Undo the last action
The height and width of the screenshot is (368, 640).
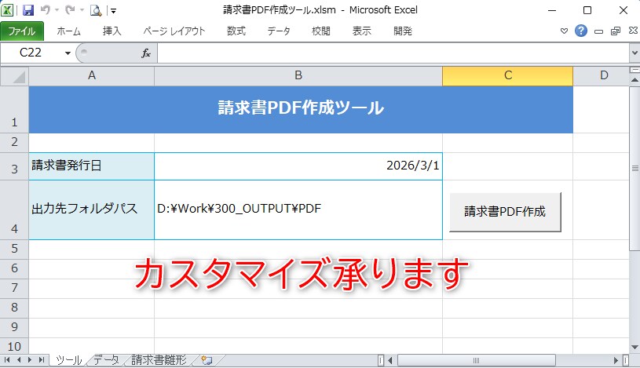click(45, 9)
